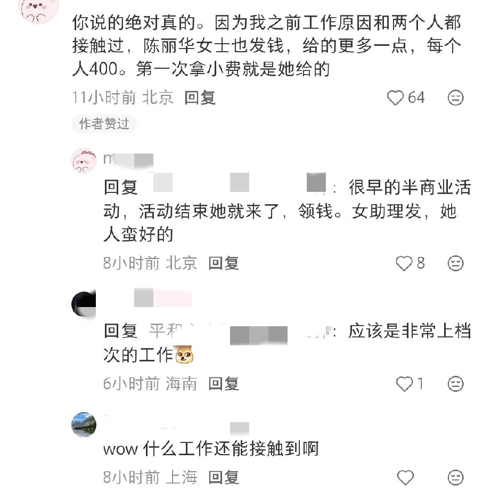The width and height of the screenshot is (491, 500).
Task: Like the comment with 64 likes
Action: pyautogui.click(x=395, y=98)
